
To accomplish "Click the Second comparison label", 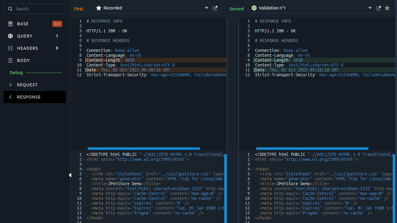I will pyautogui.click(x=237, y=9).
